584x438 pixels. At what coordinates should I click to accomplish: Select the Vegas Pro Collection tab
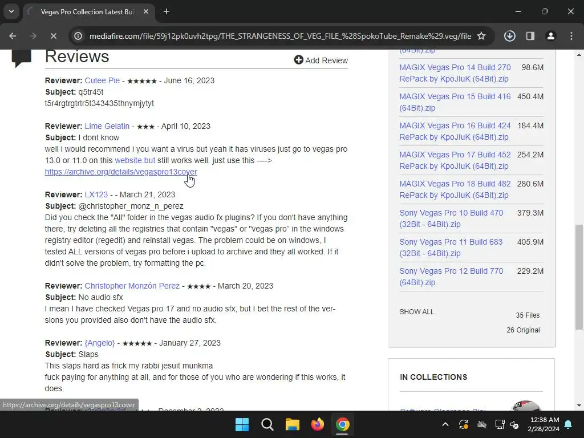tap(88, 11)
